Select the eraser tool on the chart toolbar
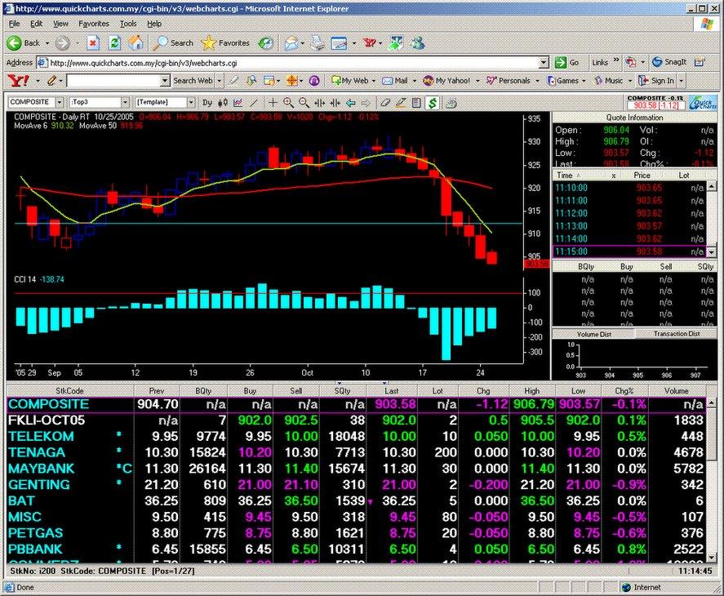Viewport: 724px width, 596px height. pos(385,103)
